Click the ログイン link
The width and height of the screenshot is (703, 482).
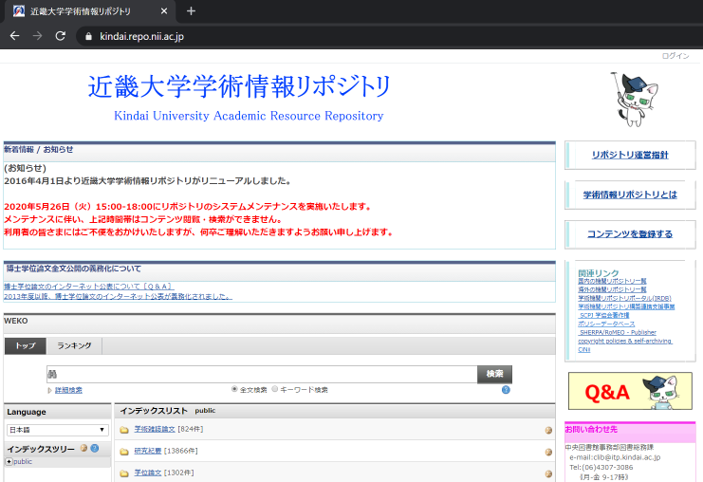[x=675, y=56]
